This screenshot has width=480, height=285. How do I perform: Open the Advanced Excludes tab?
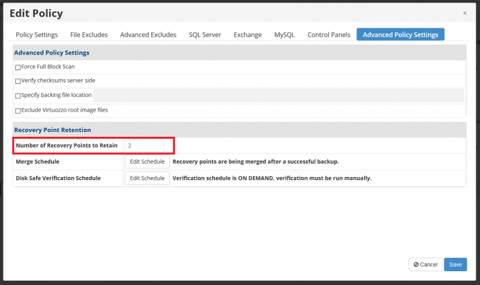pos(148,35)
